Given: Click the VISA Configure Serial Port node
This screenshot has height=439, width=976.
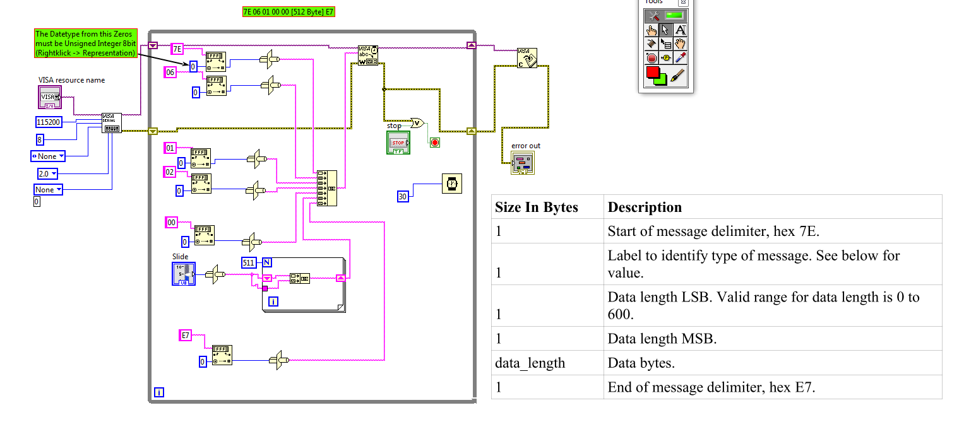Looking at the screenshot, I should coord(112,123).
